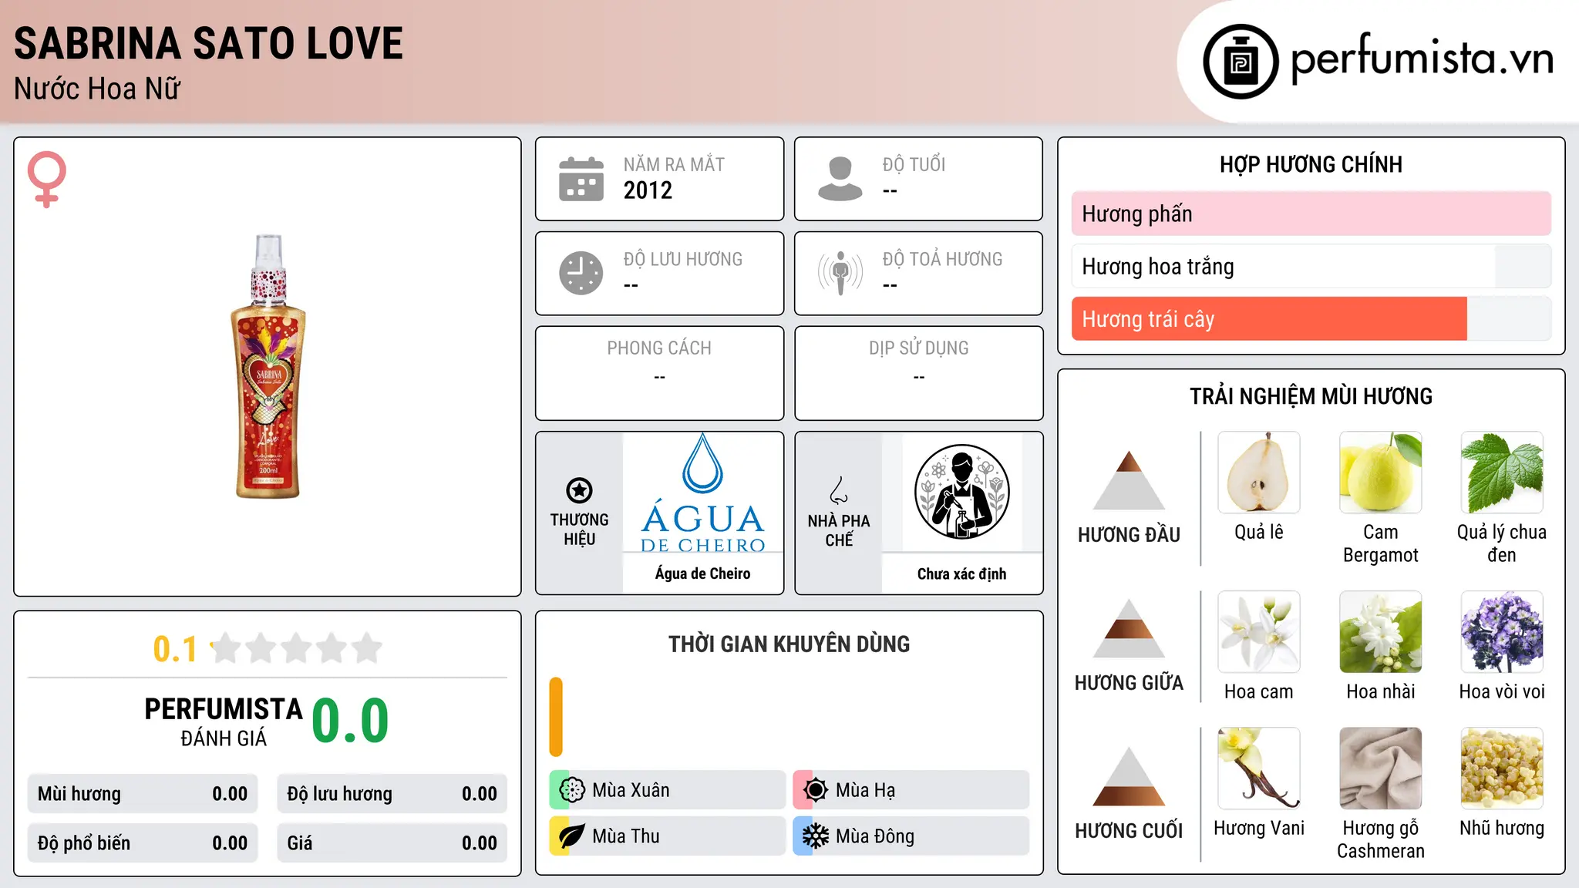Click the Hương cuối base-note pyramid icon
Image resolution: width=1579 pixels, height=888 pixels.
[x=1129, y=775]
